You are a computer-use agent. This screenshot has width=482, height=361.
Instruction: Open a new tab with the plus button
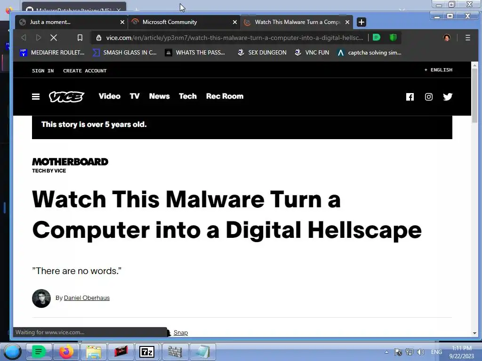pos(361,22)
